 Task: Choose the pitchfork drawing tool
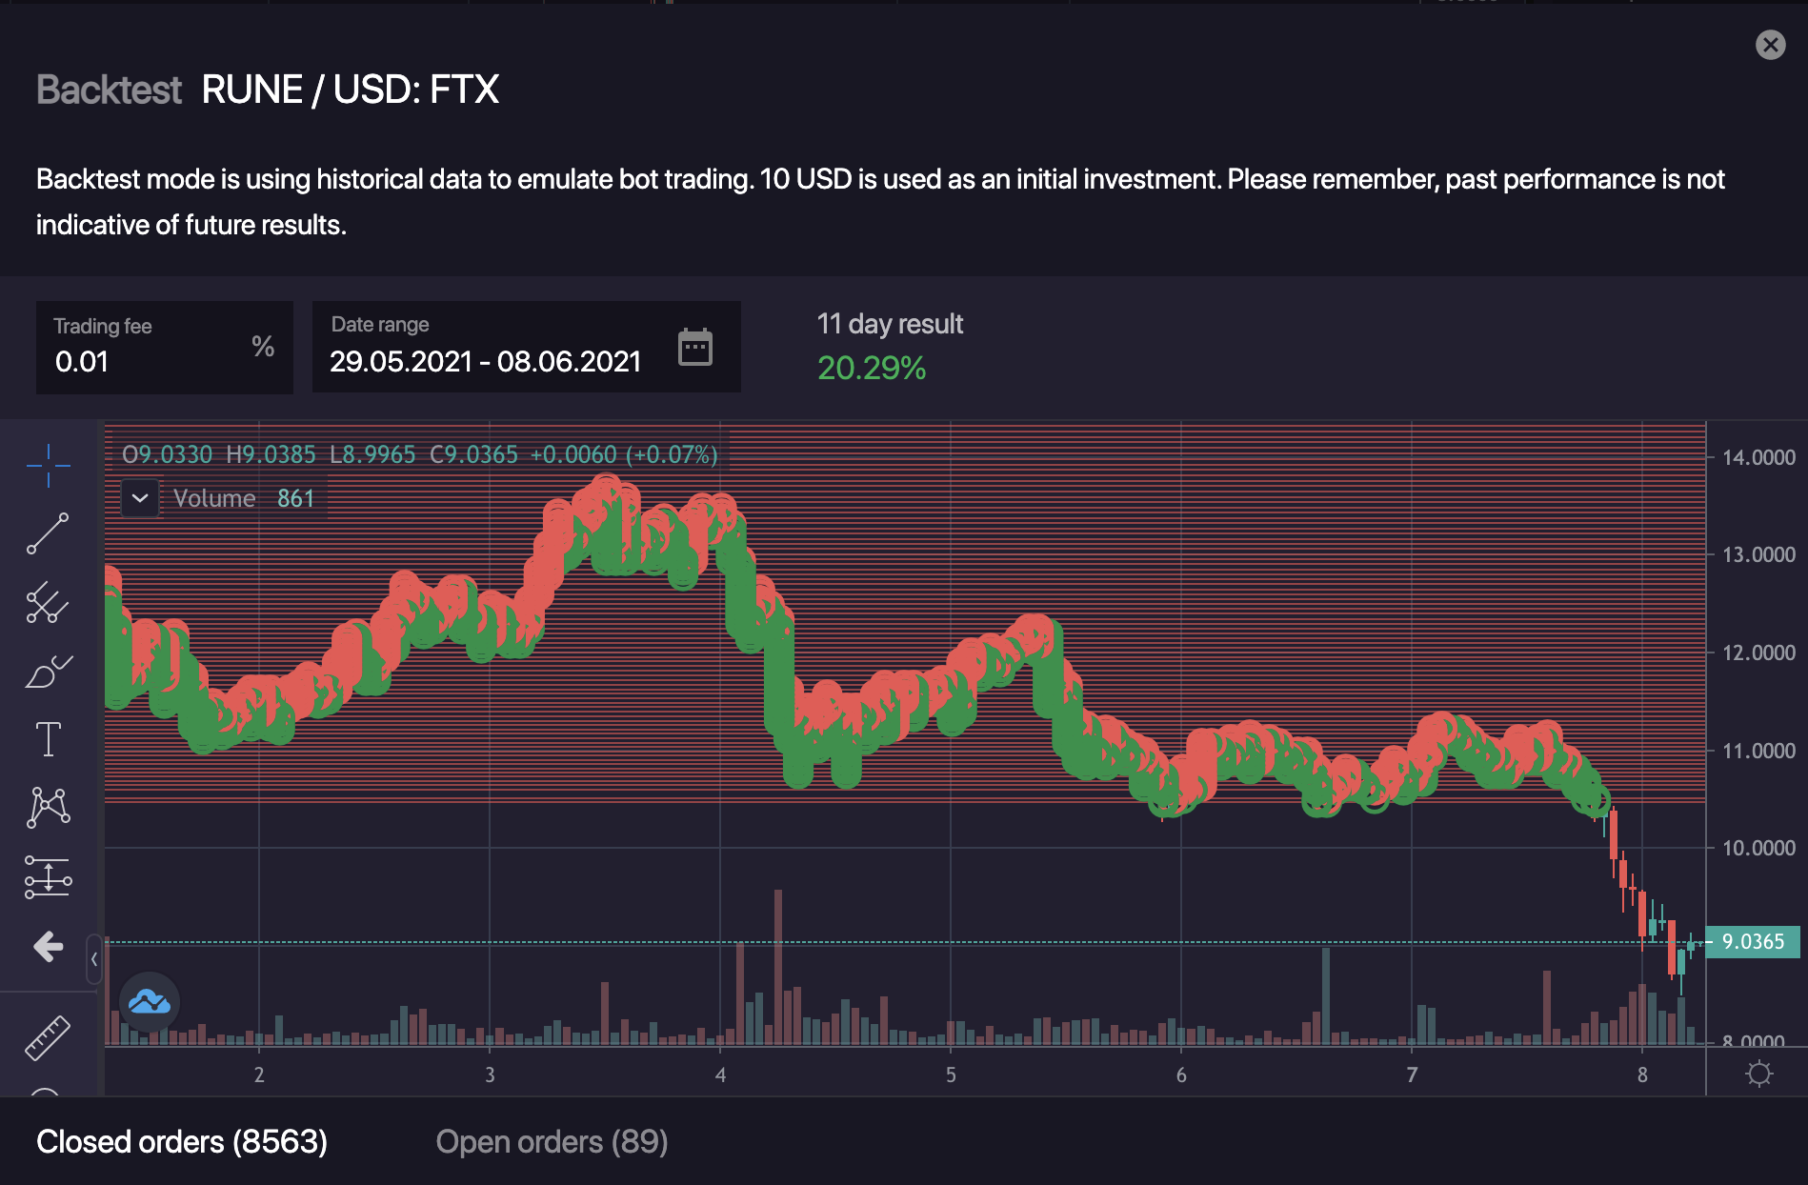(48, 603)
